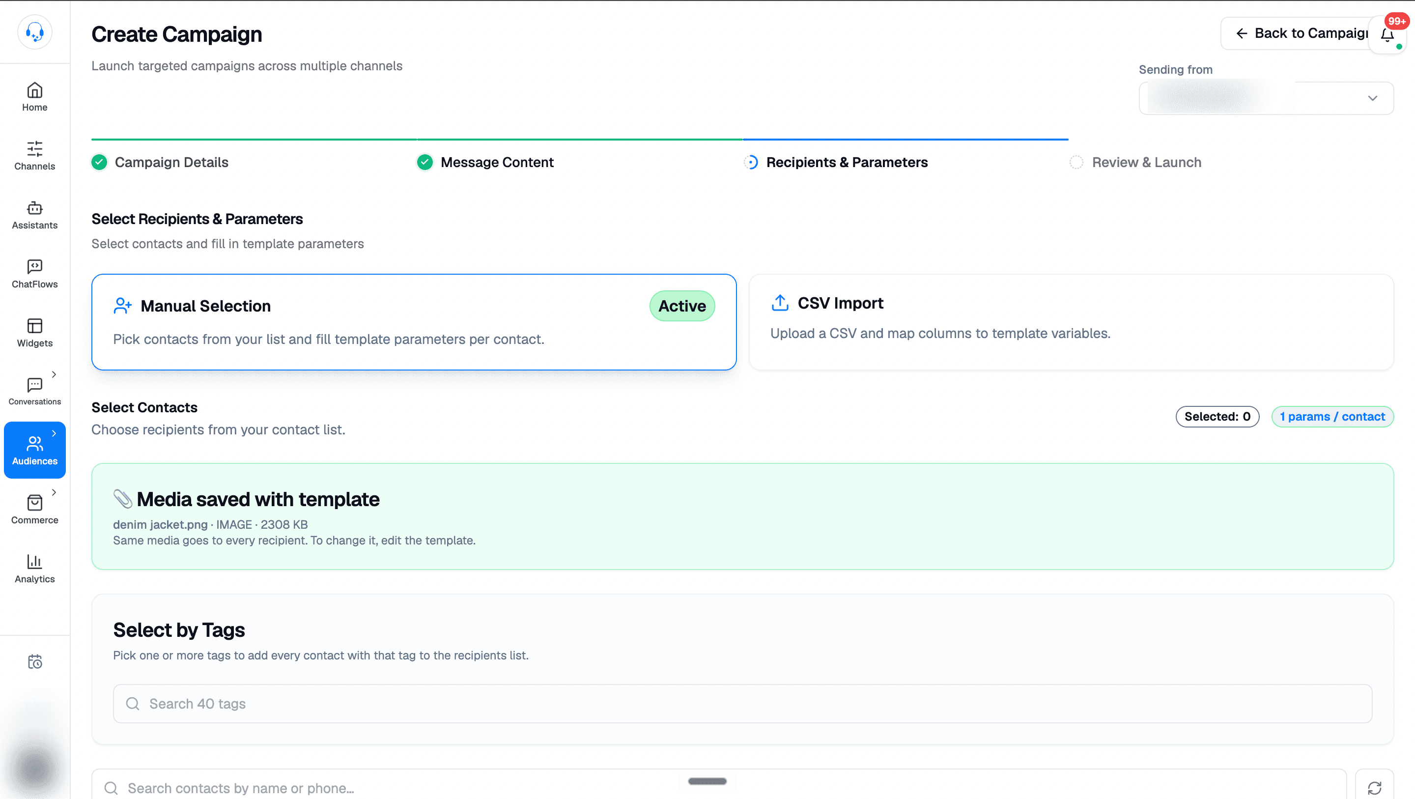Screen dimensions: 1415x799
Task: Focus the Search 40 tags field
Action: [x=742, y=703]
